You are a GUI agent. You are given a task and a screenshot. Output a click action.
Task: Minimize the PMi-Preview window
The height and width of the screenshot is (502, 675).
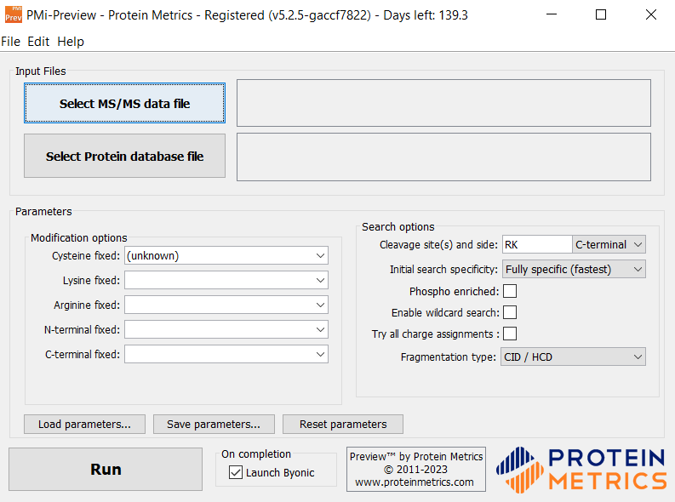point(552,14)
